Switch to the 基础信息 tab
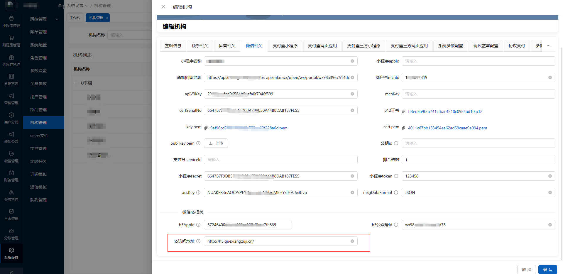Screen dimensions: 563x274 (173, 46)
